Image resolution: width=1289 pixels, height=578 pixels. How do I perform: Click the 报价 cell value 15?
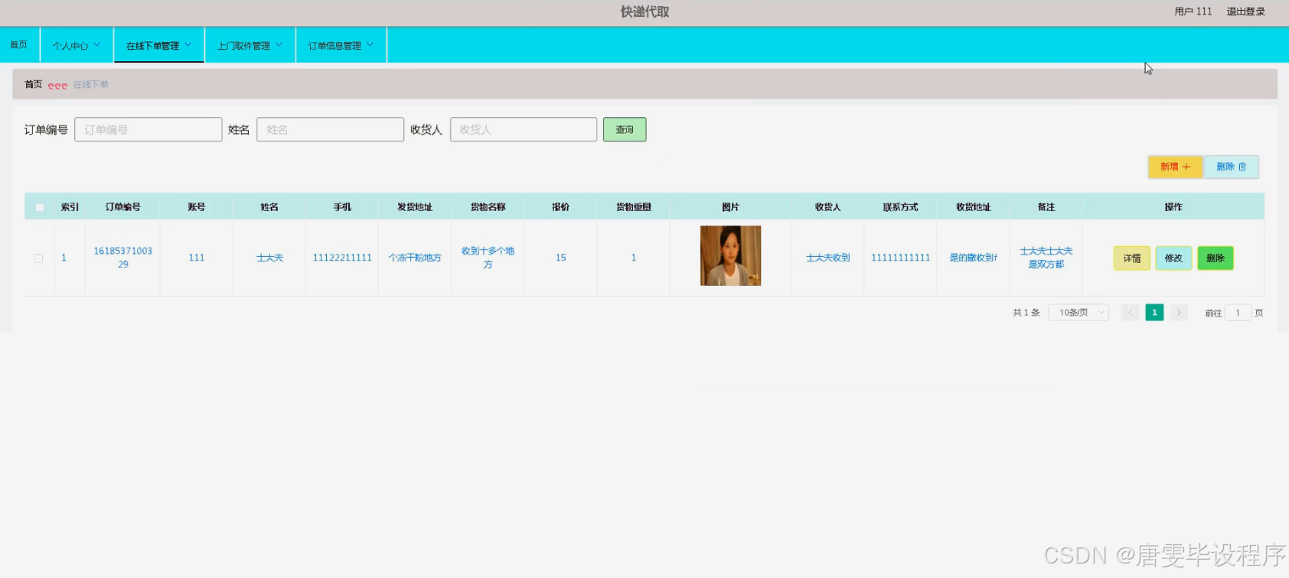click(x=561, y=258)
